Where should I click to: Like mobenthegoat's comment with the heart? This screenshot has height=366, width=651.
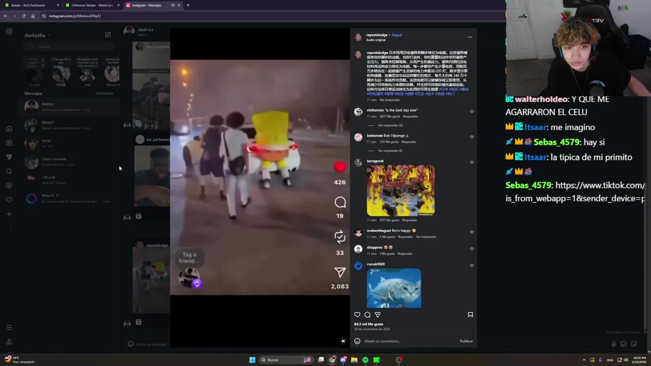pos(472,232)
